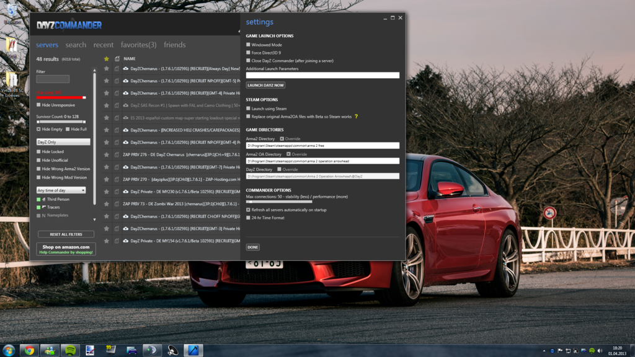Open Spotify from the taskbar

tap(71, 350)
